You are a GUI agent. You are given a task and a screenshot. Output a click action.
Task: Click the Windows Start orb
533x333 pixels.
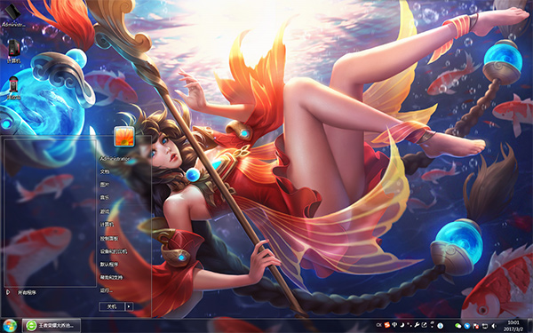click(x=10, y=326)
